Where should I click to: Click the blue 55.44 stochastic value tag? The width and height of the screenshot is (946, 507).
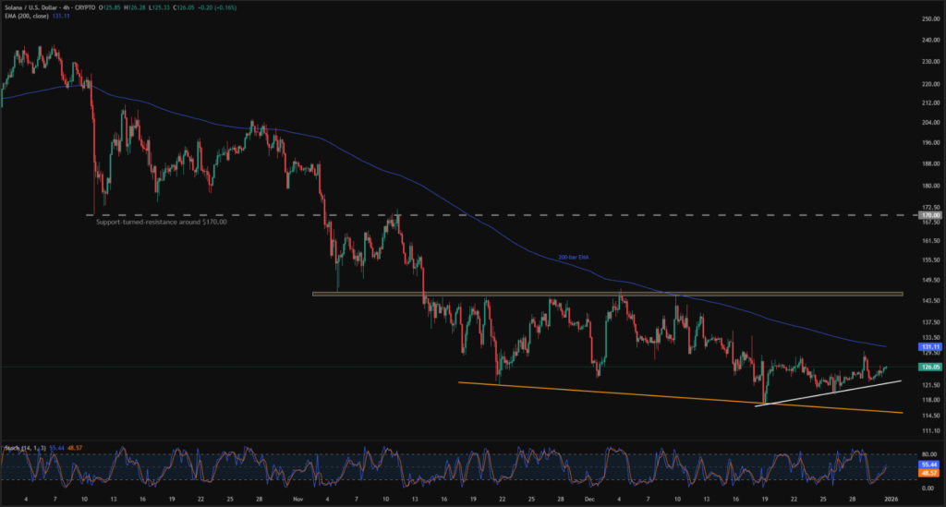929,465
